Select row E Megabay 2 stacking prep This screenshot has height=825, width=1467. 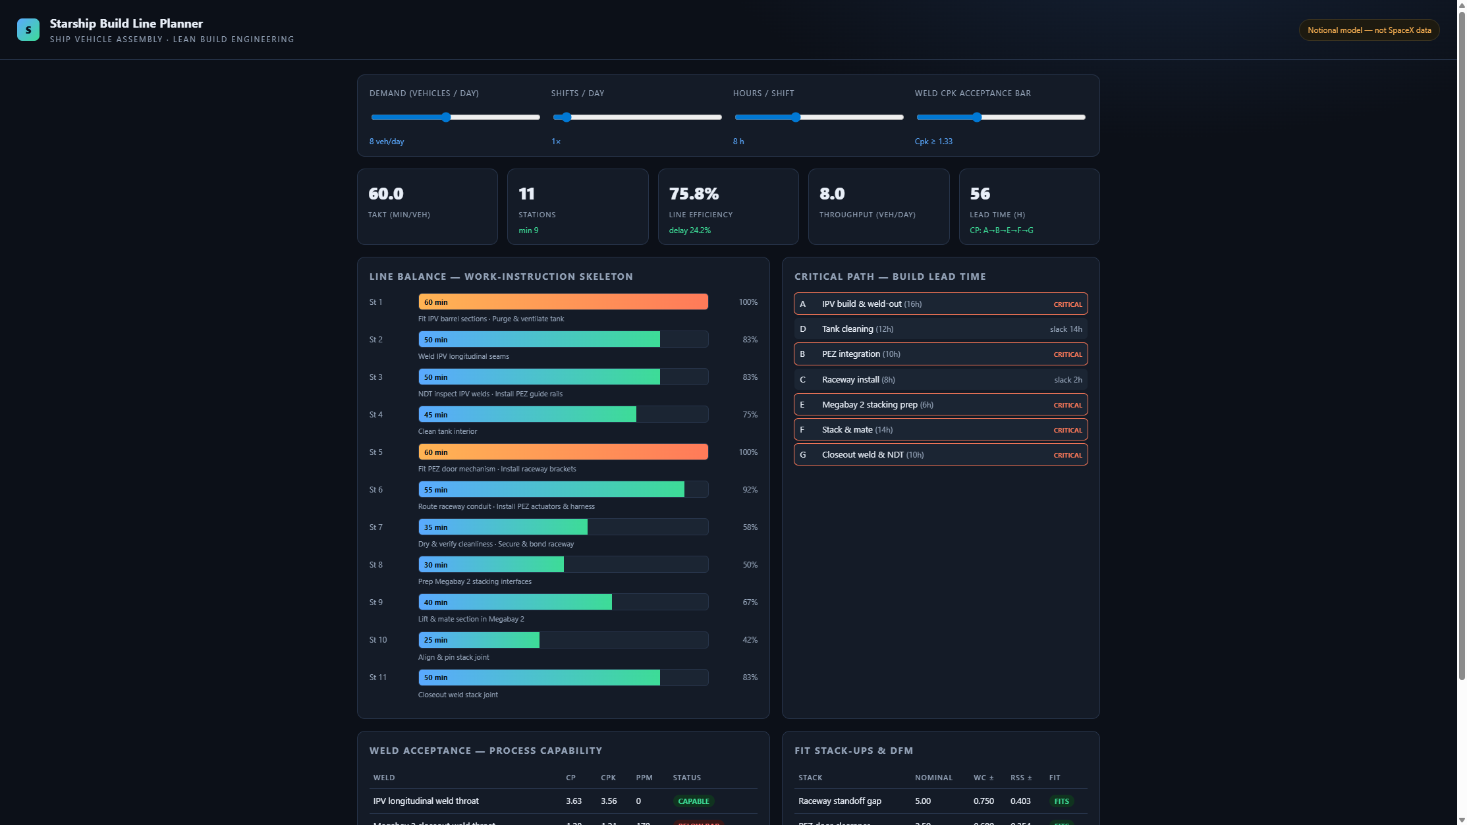tap(941, 404)
